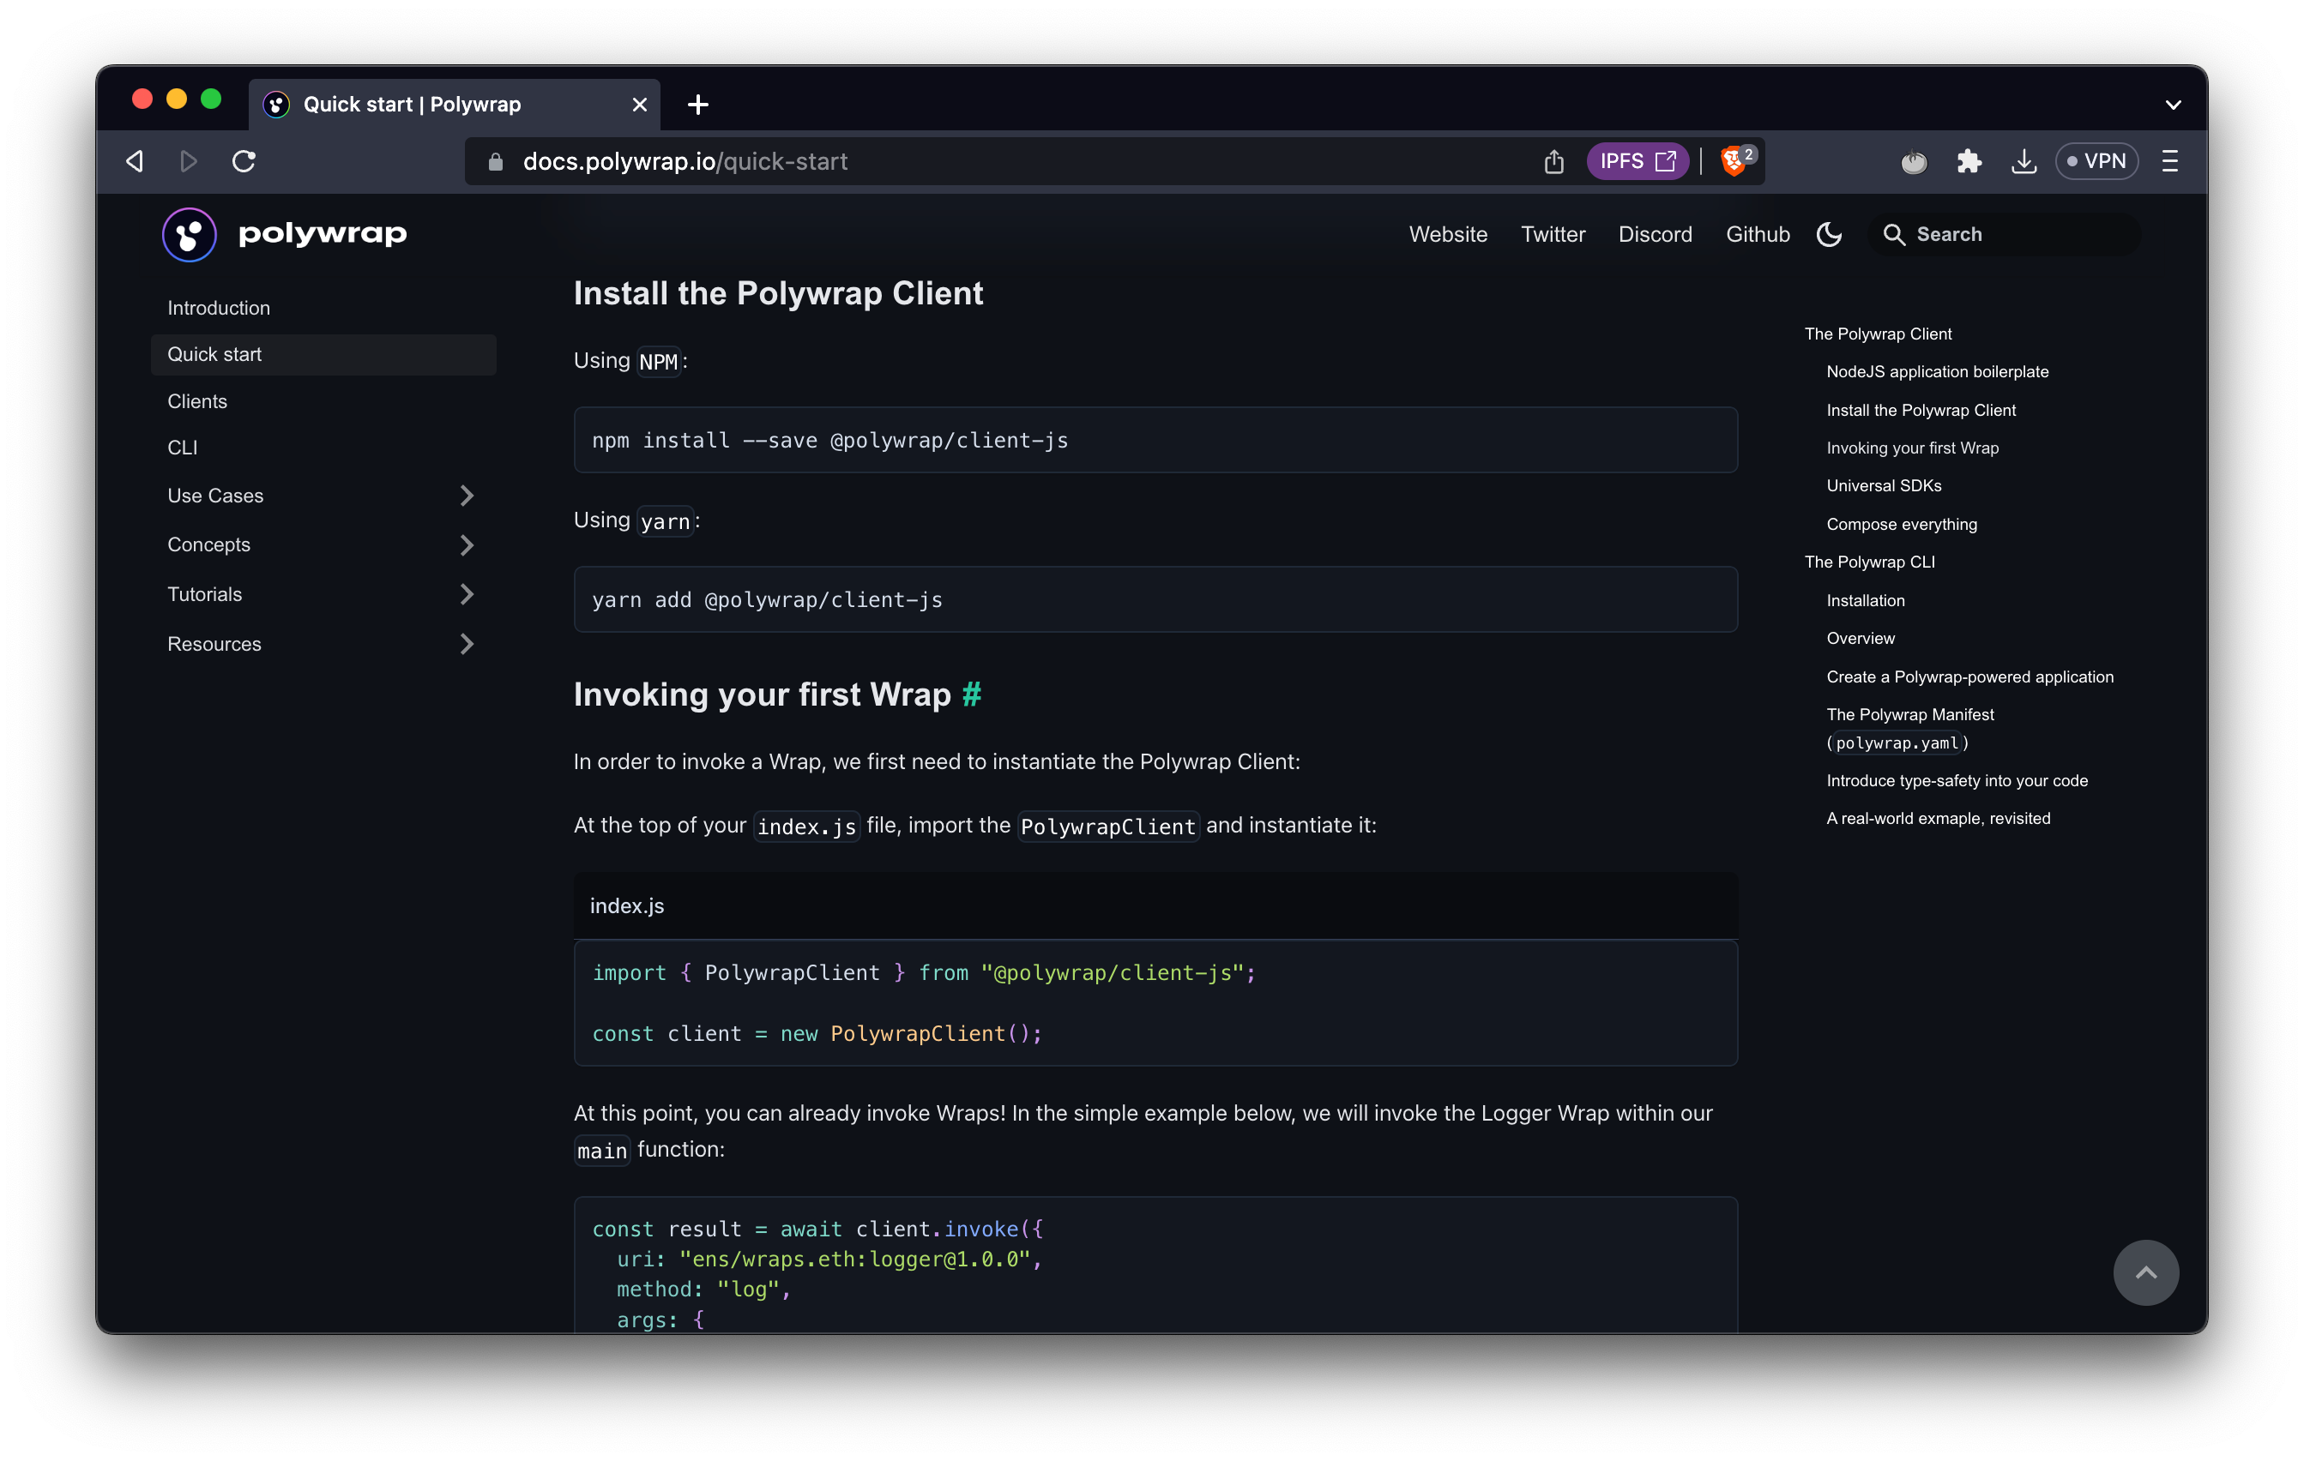Click the address bar URL docs.polywrap.io/quick-start

(685, 161)
